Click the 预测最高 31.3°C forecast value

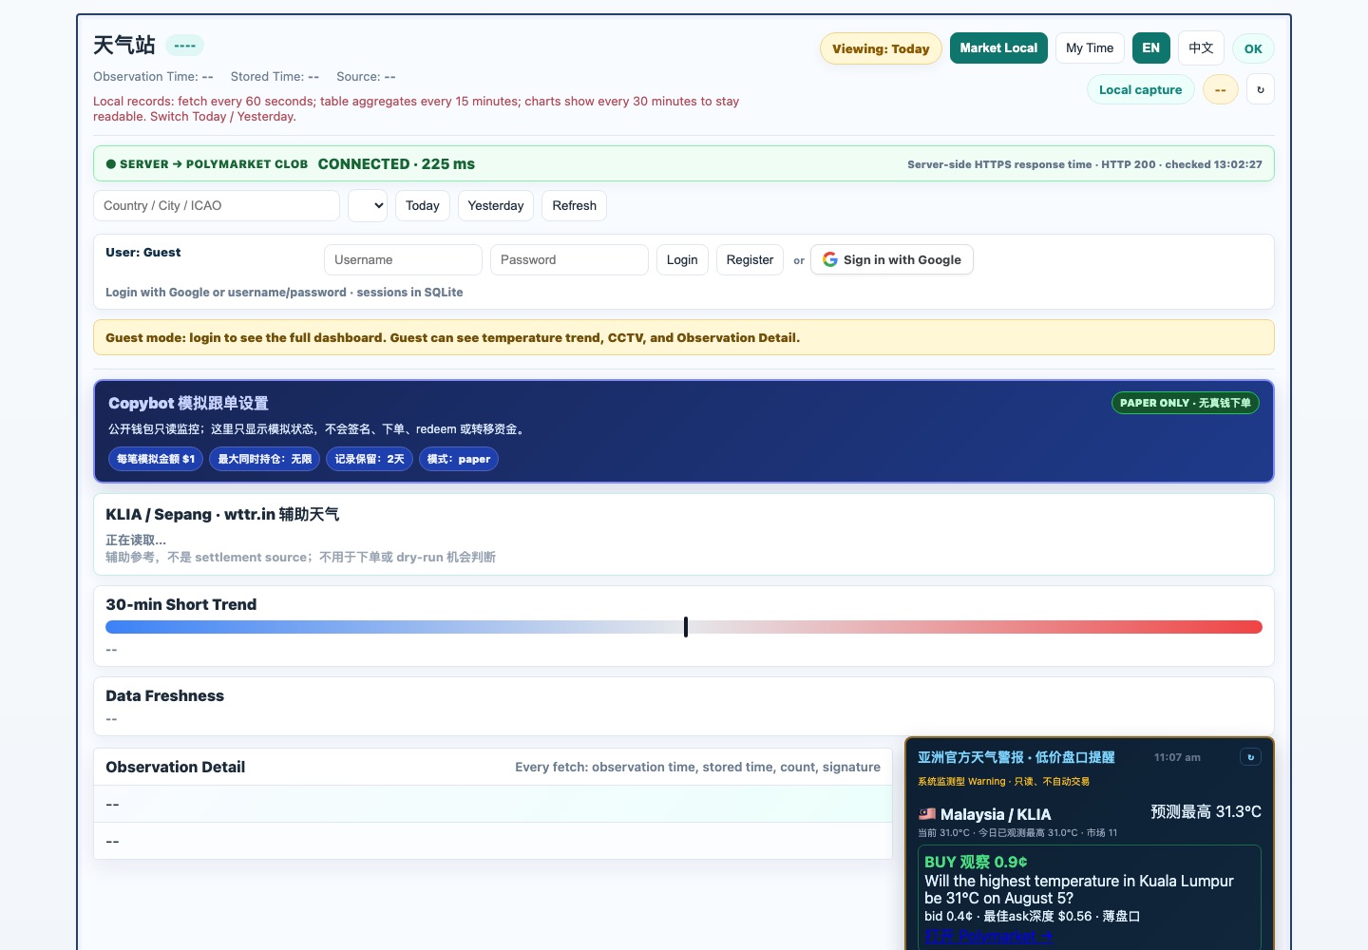click(1206, 812)
